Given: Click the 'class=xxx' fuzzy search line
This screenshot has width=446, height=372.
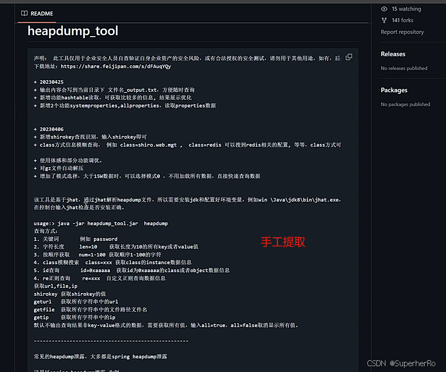Looking at the screenshot, I should tap(113, 262).
